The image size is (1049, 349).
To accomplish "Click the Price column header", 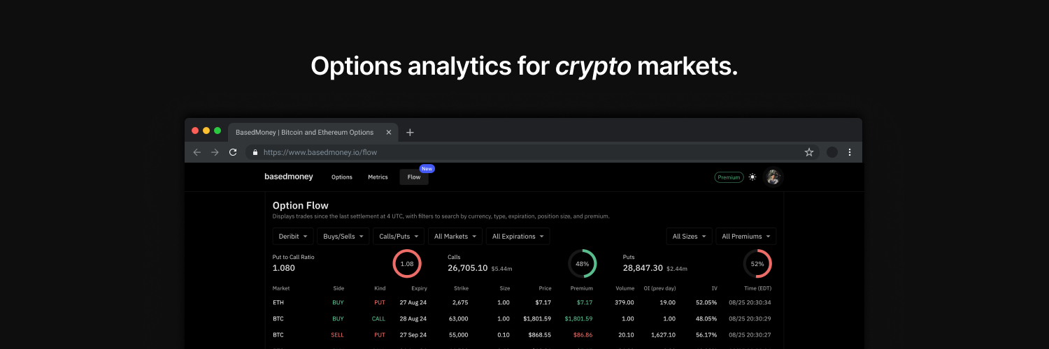I will click(x=545, y=288).
